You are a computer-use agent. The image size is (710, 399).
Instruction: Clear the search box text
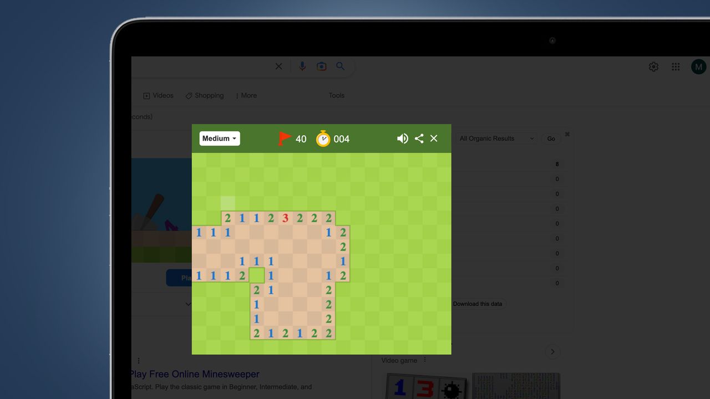pyautogui.click(x=279, y=66)
